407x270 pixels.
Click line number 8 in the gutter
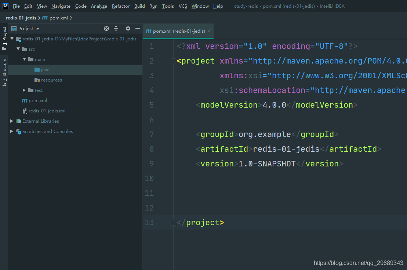(x=151, y=149)
